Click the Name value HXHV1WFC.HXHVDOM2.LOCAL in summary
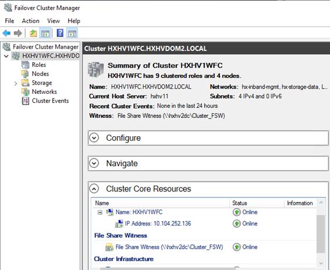Viewport: 330px width, 270px height. point(151,87)
